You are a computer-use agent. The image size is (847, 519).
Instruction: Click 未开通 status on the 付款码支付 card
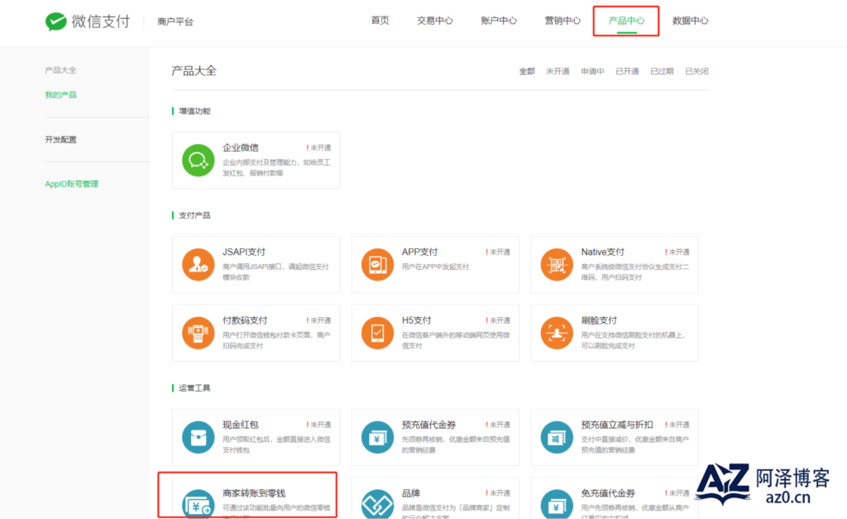[318, 320]
